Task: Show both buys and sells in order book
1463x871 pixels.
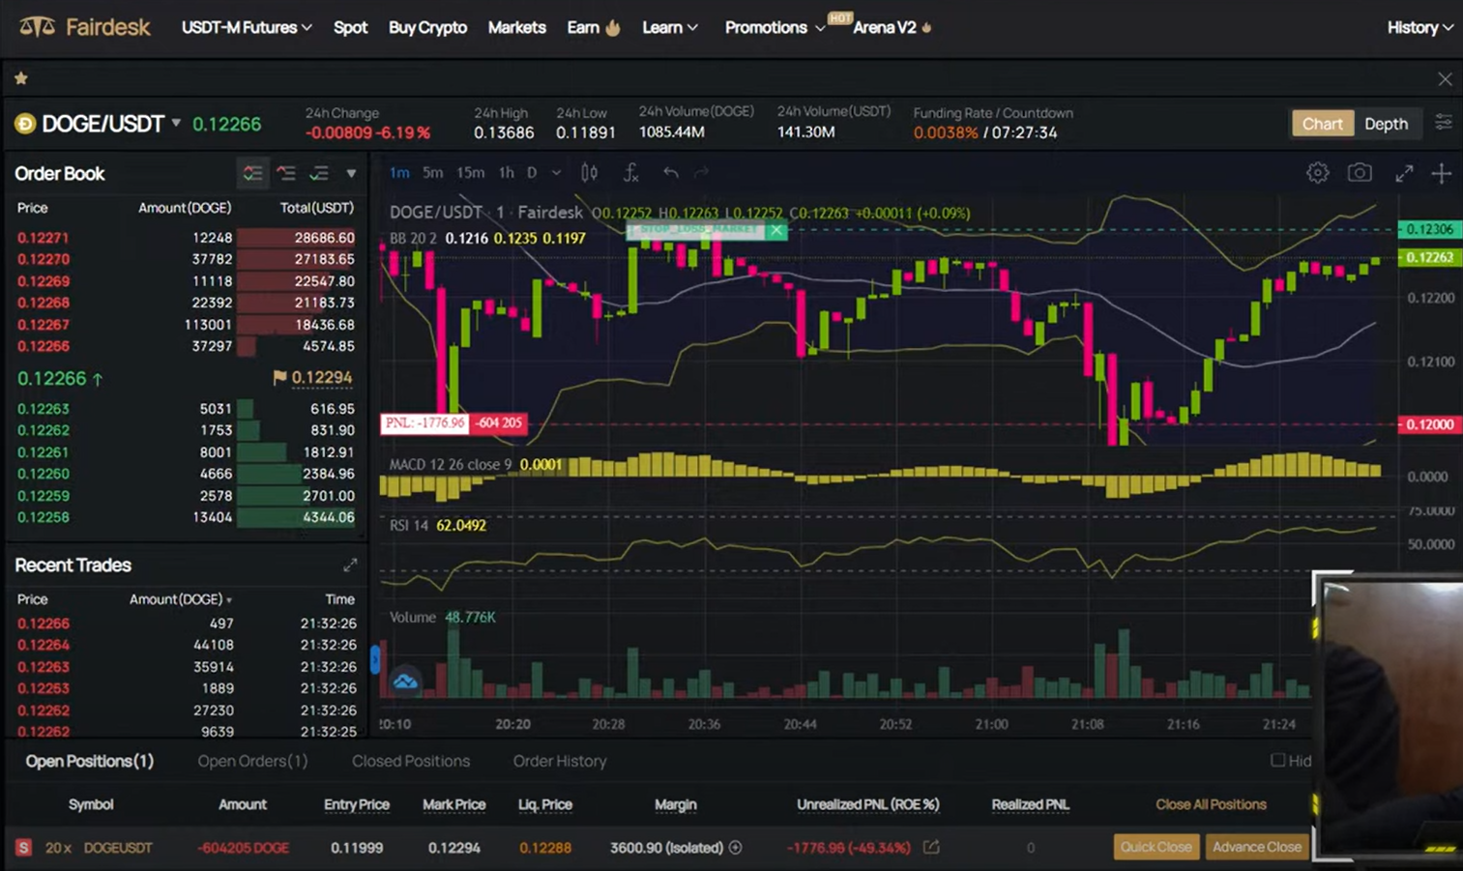Action: tap(252, 174)
